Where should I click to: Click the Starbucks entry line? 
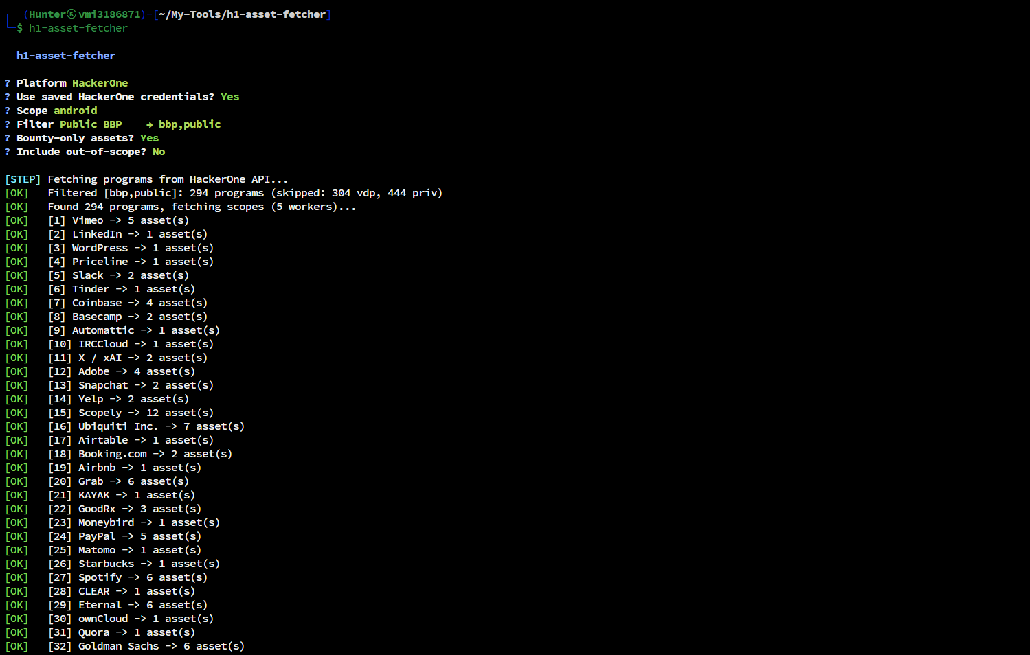pyautogui.click(x=134, y=564)
